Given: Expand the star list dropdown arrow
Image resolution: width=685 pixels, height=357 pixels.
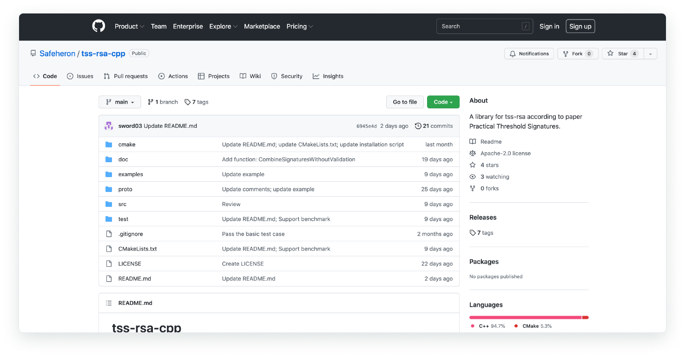Looking at the screenshot, I should pyautogui.click(x=650, y=54).
